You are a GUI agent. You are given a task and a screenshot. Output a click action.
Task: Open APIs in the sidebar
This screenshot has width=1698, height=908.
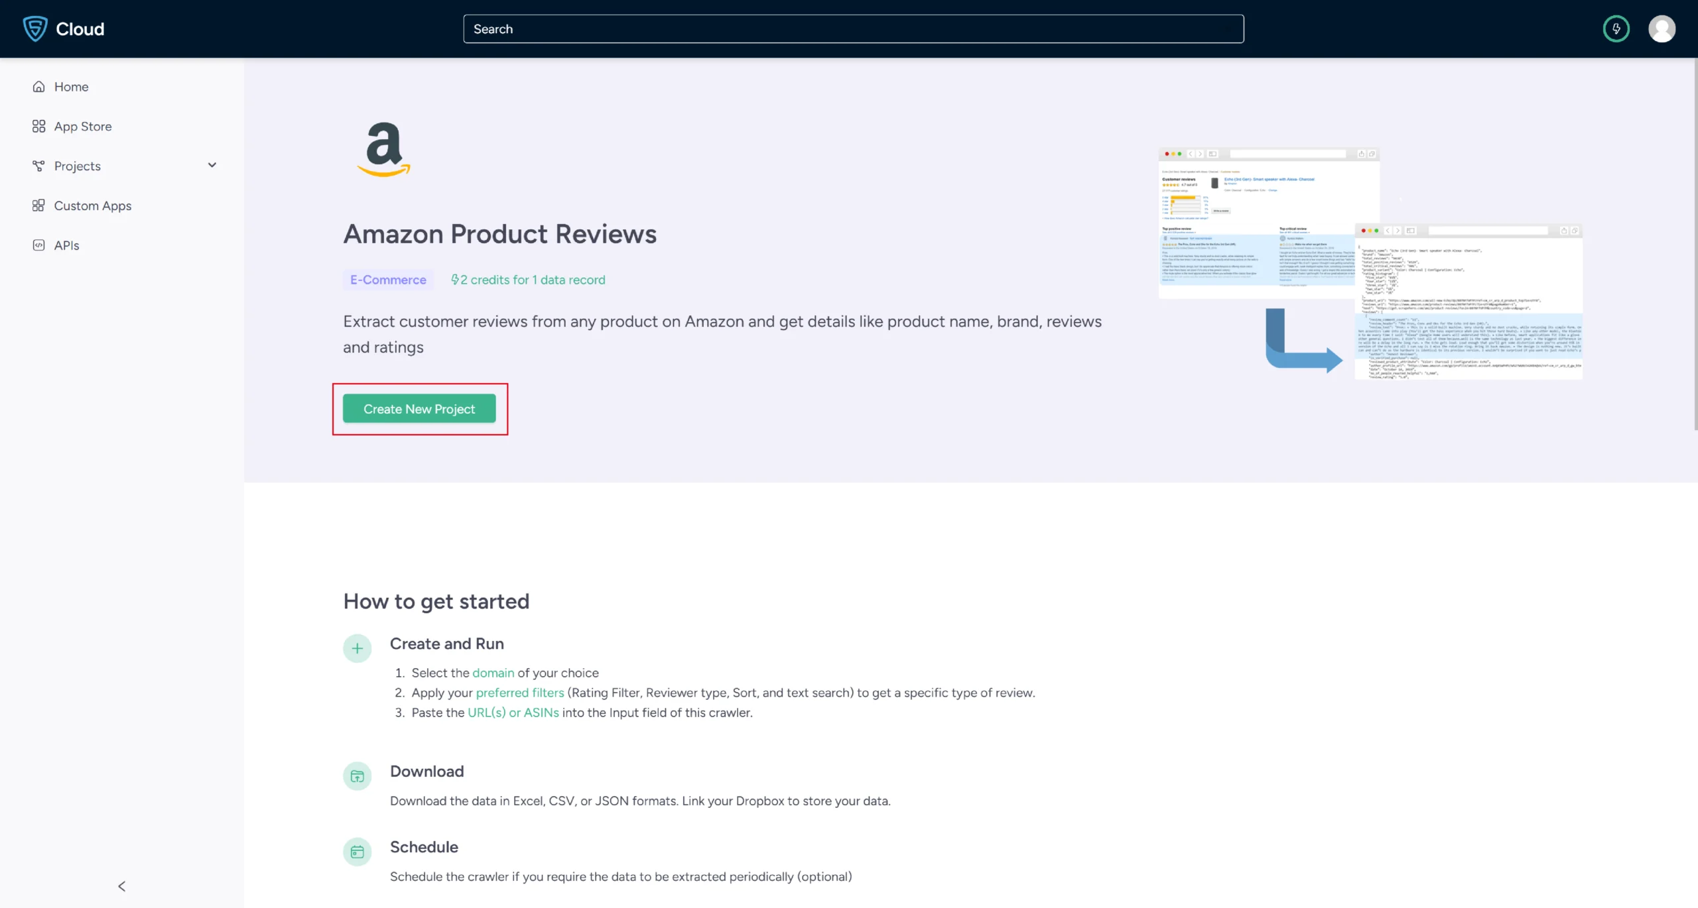[x=66, y=245]
